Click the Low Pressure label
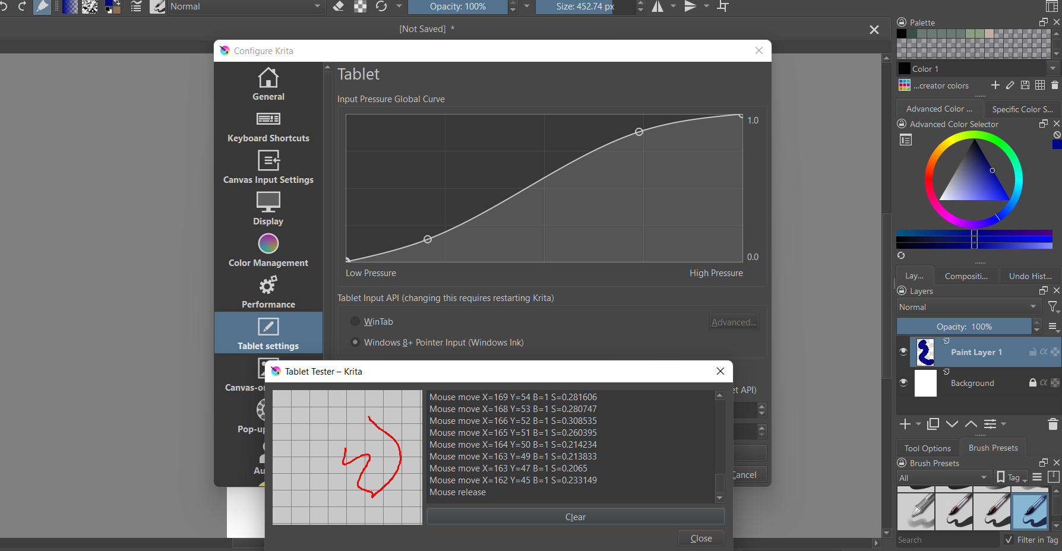Screen dimensions: 1062x551 point(371,273)
